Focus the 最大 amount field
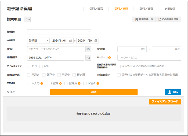The height and width of the screenshot is (136, 188). coord(167,49)
